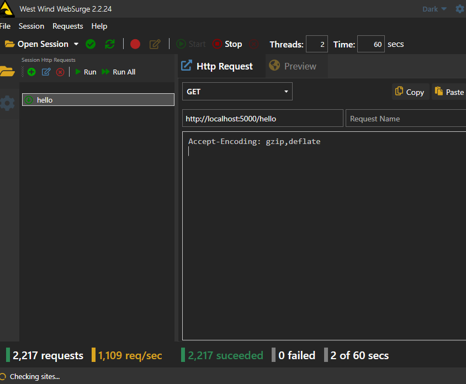Open the Requests menu
Screen dimensions: 466x384
tap(67, 26)
